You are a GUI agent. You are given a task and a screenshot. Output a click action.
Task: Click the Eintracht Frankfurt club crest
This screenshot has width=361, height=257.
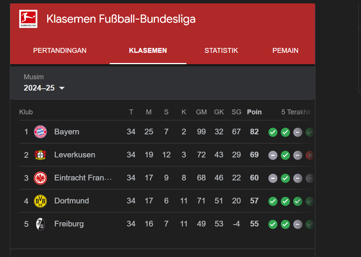(x=40, y=178)
